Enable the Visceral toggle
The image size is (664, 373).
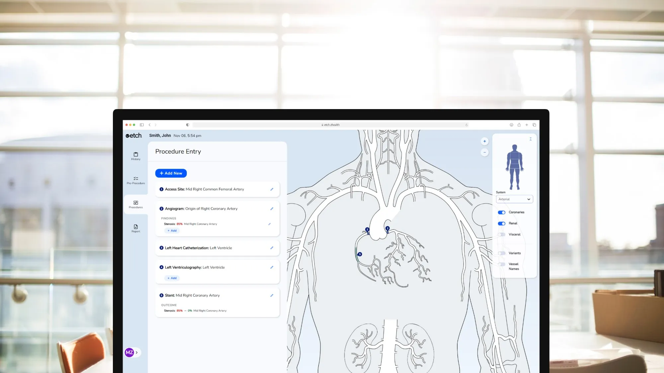(501, 234)
